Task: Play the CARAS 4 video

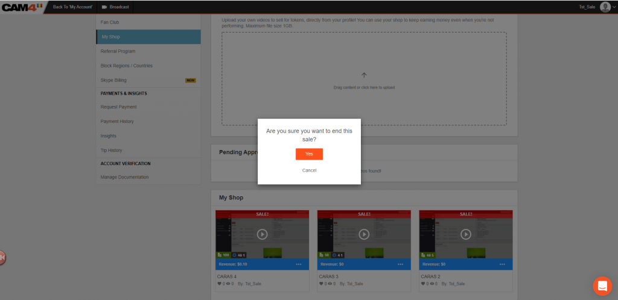Action: point(262,234)
